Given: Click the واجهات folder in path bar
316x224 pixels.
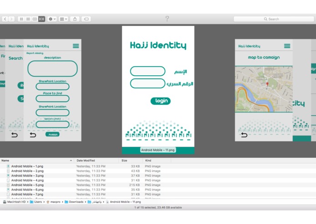Looking at the screenshot, I should coord(95,202).
